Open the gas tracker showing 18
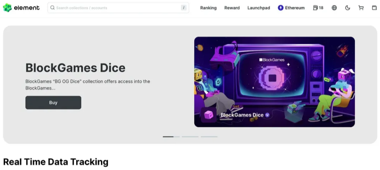380x170 pixels. (318, 8)
